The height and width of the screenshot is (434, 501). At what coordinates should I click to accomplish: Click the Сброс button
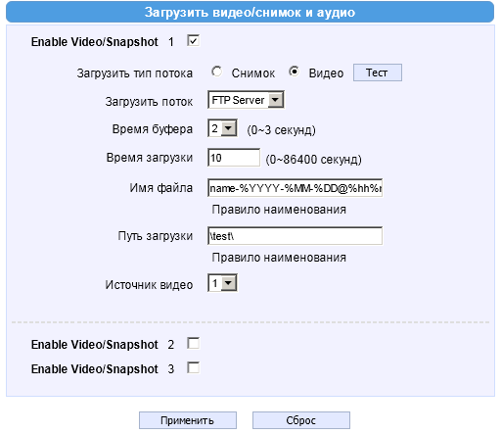click(x=301, y=420)
